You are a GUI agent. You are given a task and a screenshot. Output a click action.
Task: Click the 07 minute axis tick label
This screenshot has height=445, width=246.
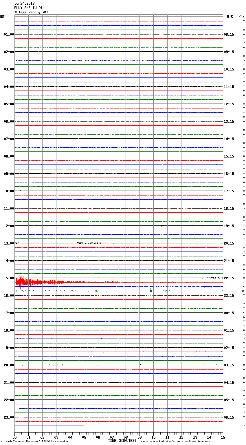(x=112, y=437)
